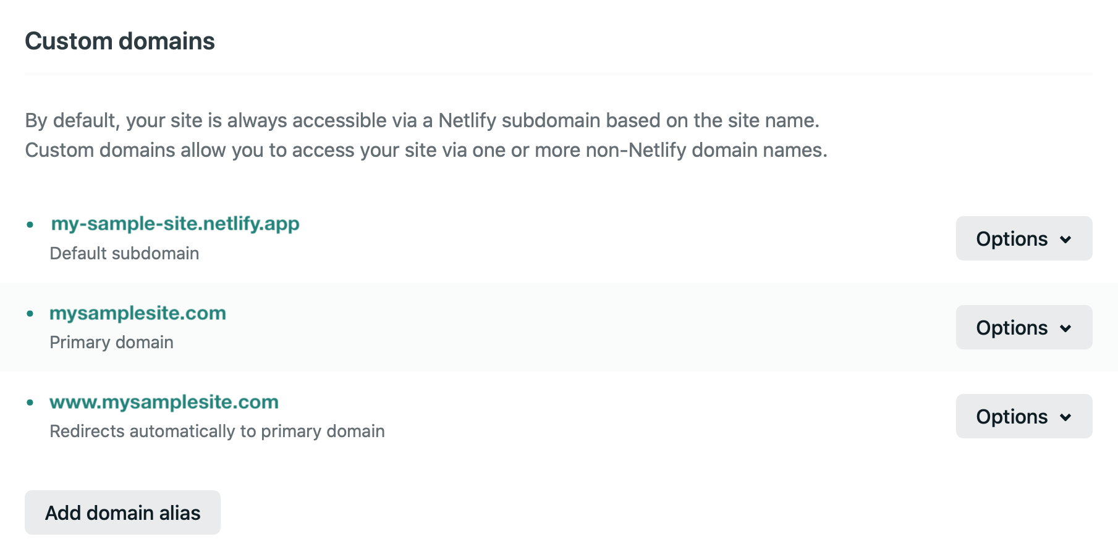Open Options for my-sample-site.netlify.app
This screenshot has height=560, width=1118.
point(1024,238)
